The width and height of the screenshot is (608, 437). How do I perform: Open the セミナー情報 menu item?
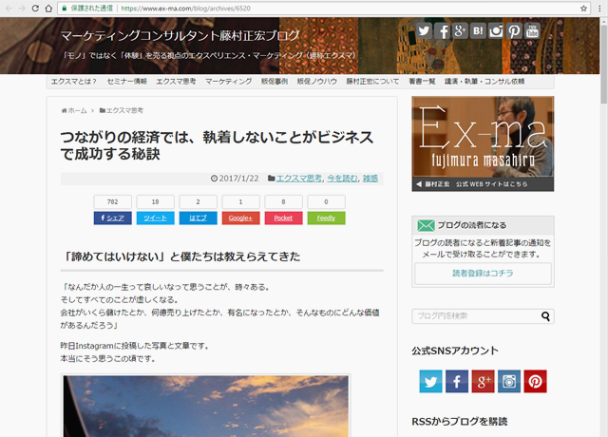126,82
